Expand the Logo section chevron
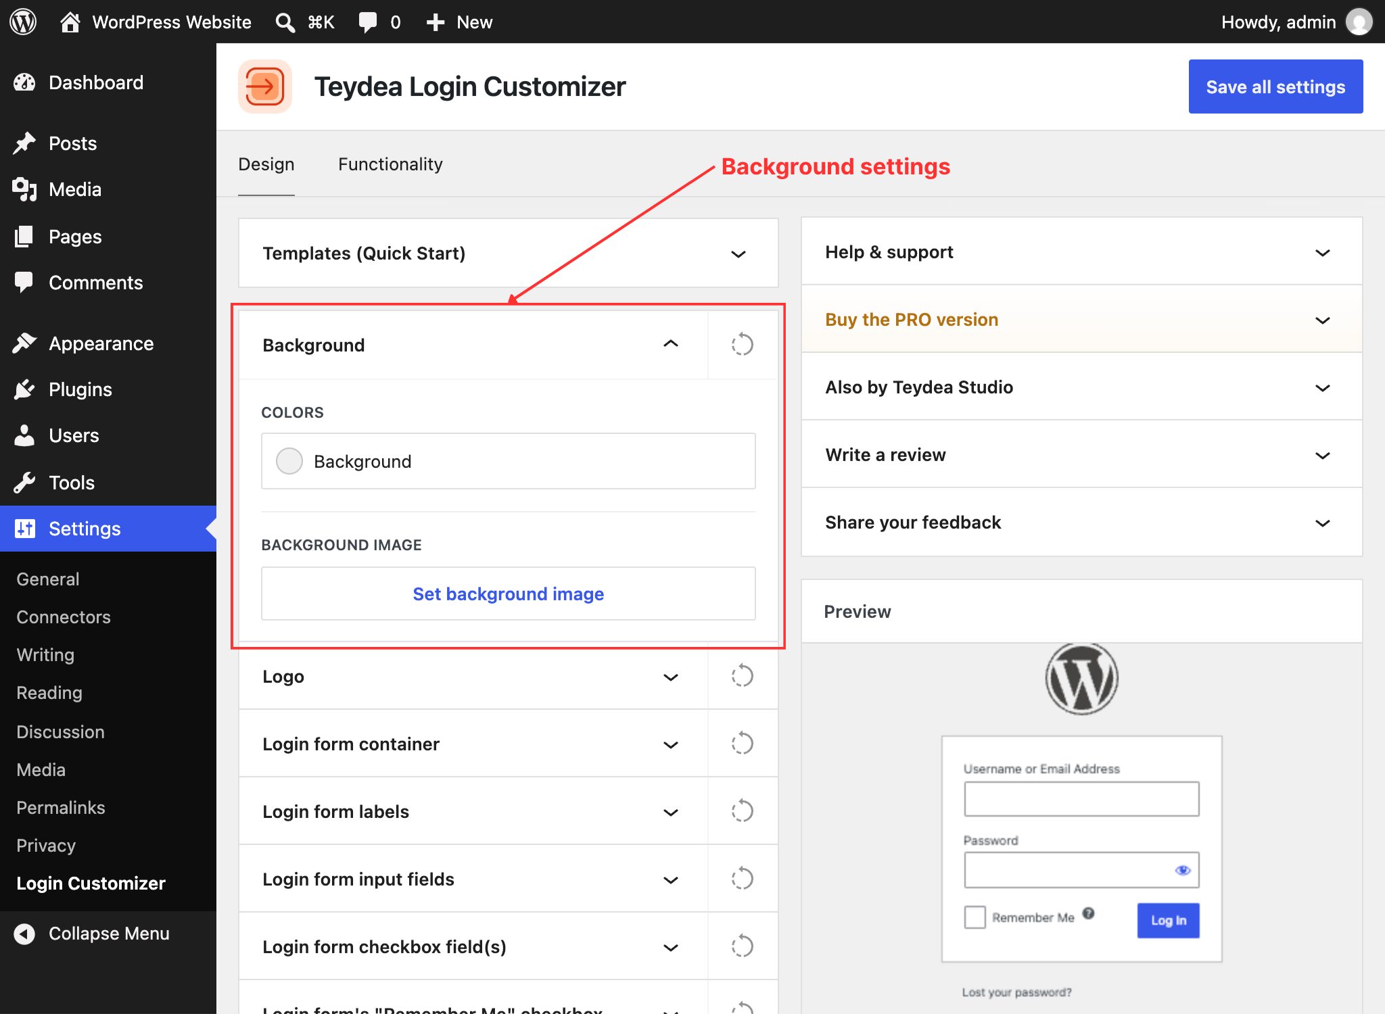 (671, 677)
